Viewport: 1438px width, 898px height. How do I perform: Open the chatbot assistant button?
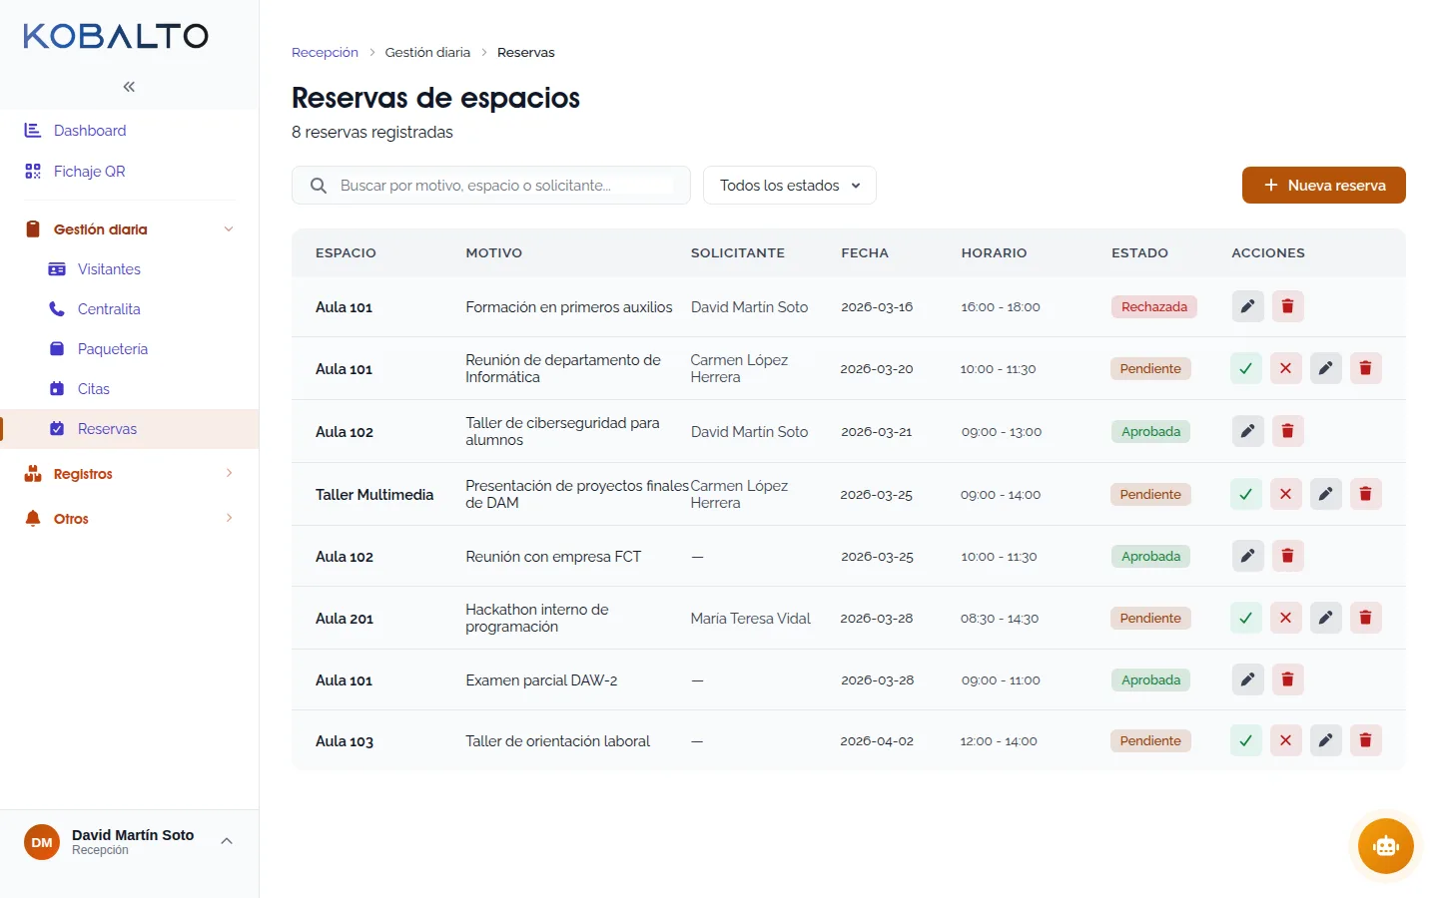coord(1385,846)
